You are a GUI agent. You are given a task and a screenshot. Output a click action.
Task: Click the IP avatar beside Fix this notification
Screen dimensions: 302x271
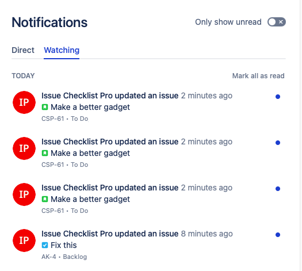(x=24, y=241)
